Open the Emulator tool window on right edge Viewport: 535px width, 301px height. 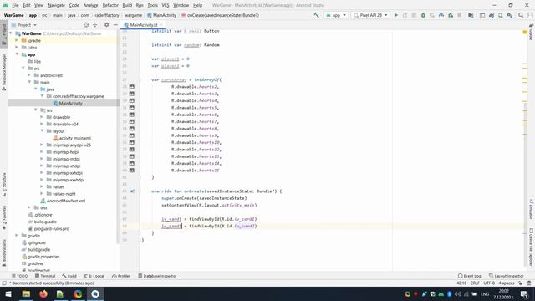coord(531,209)
